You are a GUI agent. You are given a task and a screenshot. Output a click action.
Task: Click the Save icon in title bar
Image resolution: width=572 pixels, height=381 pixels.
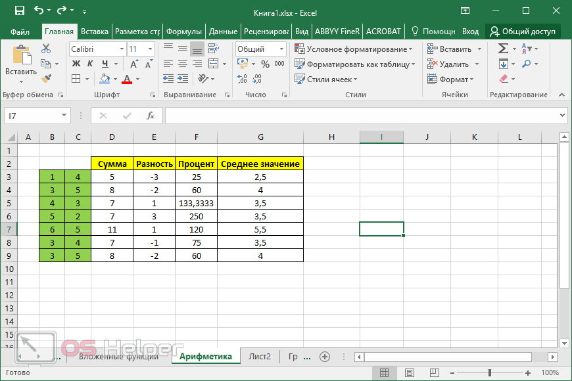click(19, 11)
